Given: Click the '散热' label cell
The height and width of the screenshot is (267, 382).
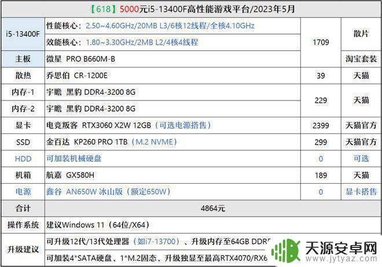Looking at the screenshot, I should tap(23, 76).
